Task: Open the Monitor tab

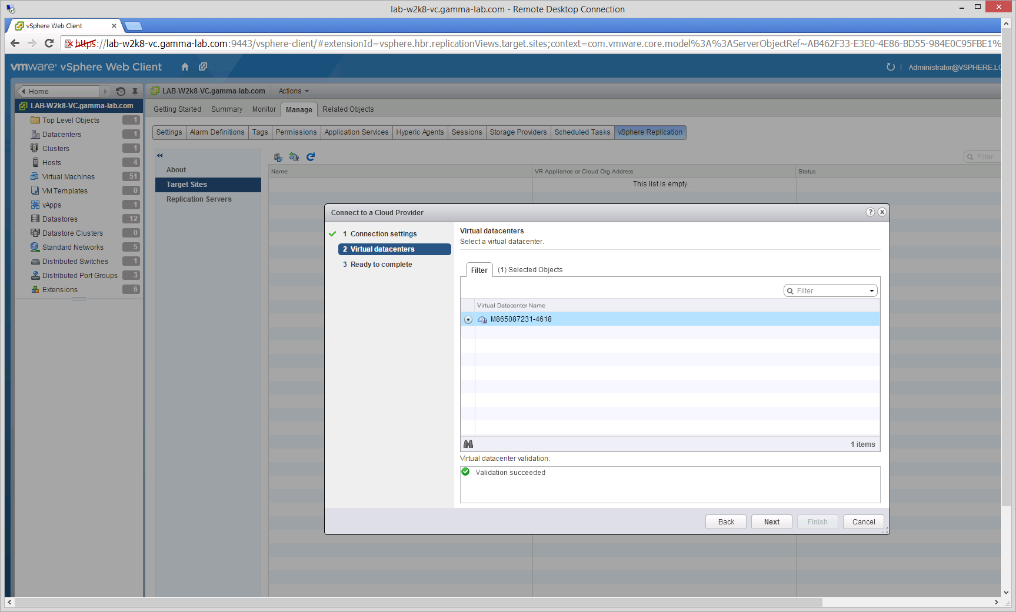Action: click(x=264, y=109)
